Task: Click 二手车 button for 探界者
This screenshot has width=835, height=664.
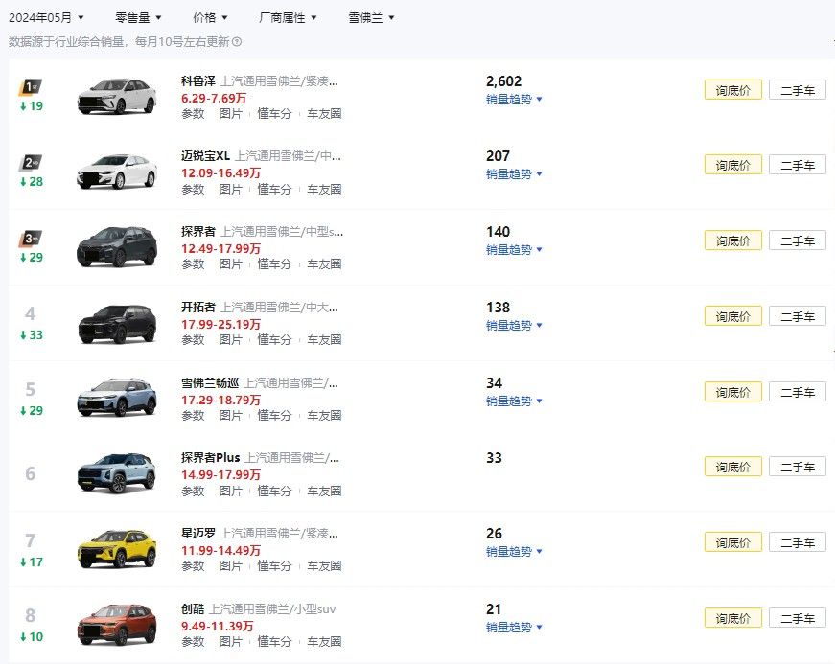Action: [797, 240]
